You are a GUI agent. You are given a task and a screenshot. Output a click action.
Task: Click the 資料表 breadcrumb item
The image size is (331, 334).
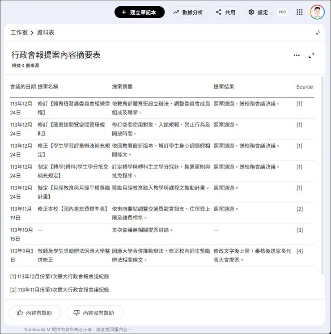click(x=46, y=33)
